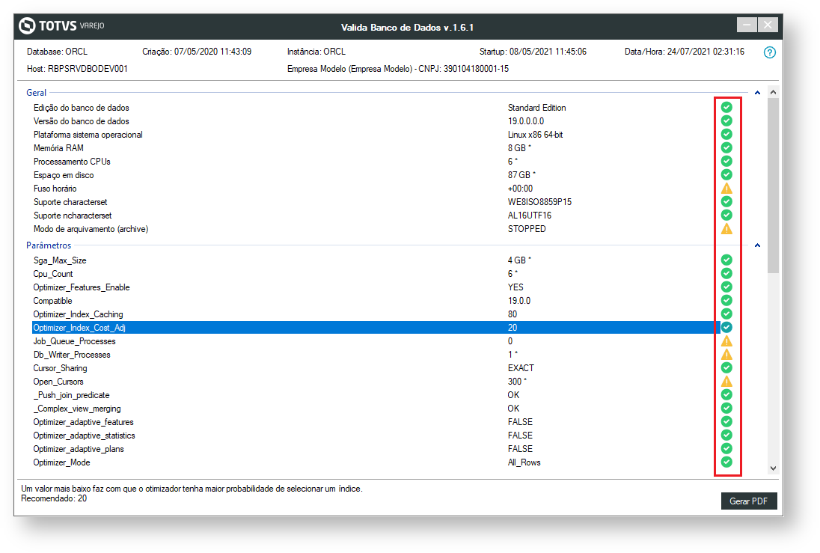Viewport: 820px width, 553px height.
Task: Click status icon for Suporte ncharacterset
Action: tap(726, 215)
